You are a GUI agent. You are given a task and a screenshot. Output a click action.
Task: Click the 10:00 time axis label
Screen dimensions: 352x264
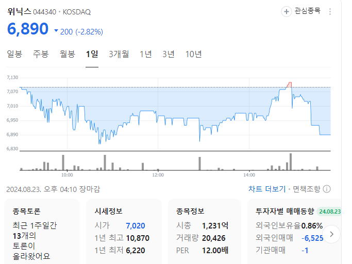67,175
